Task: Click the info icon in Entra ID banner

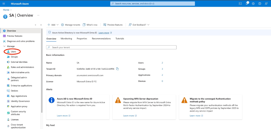Action: [50, 32]
